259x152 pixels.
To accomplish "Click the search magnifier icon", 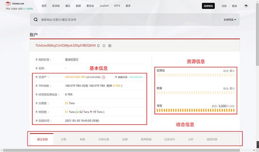I will (36, 20).
